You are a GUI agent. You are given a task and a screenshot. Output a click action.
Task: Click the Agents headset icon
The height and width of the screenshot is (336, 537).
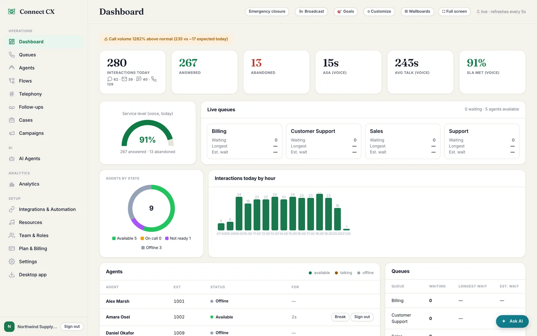[x=12, y=68]
